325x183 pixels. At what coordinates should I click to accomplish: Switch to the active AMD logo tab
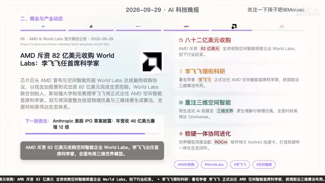[x=234, y=26]
